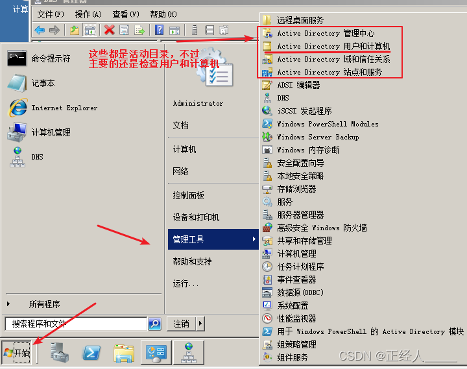Click the 注销 button
The height and width of the screenshot is (369, 467).
click(x=182, y=323)
